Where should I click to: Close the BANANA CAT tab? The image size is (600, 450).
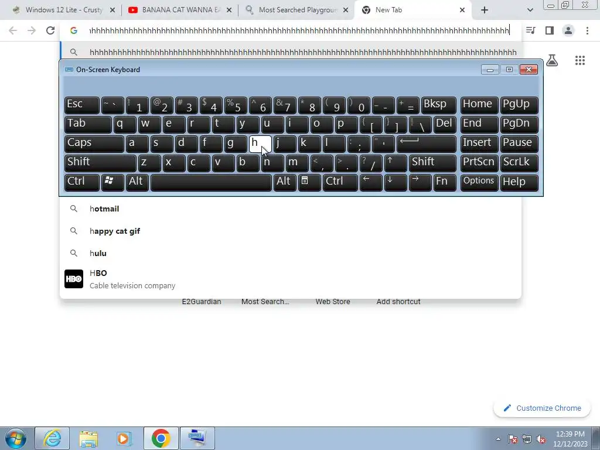(229, 11)
